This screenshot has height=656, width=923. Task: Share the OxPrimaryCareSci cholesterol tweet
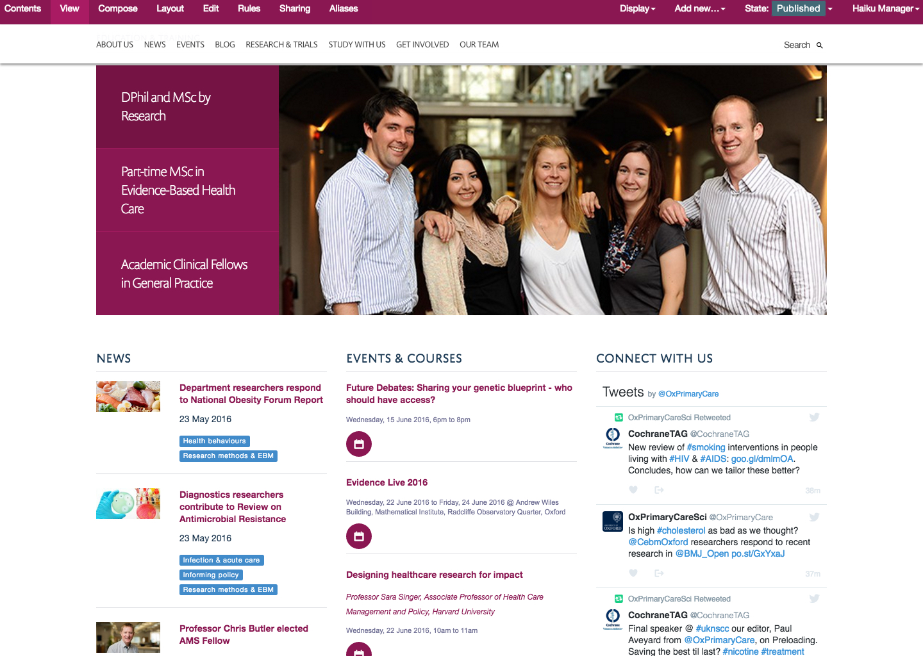[x=659, y=573]
